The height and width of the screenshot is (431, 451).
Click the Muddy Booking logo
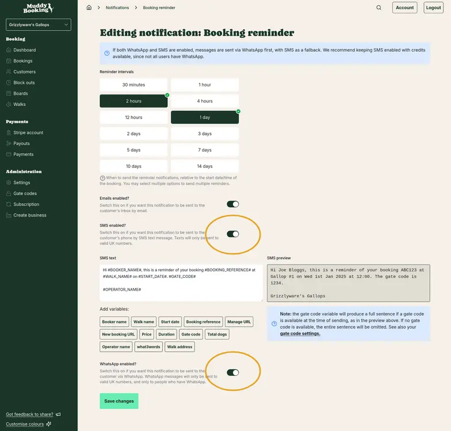point(38,8)
